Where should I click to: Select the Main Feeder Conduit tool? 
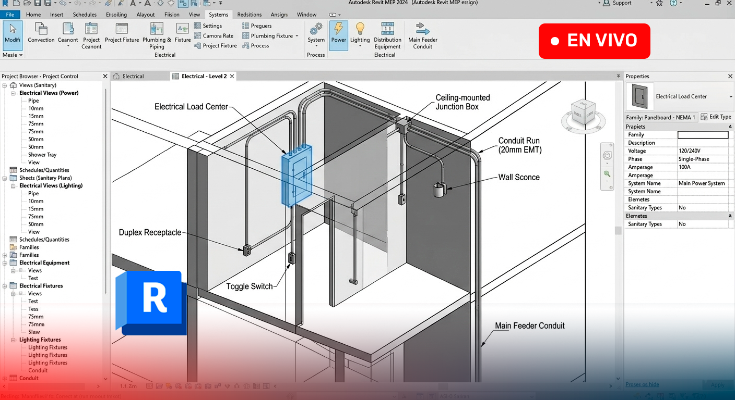tap(423, 35)
